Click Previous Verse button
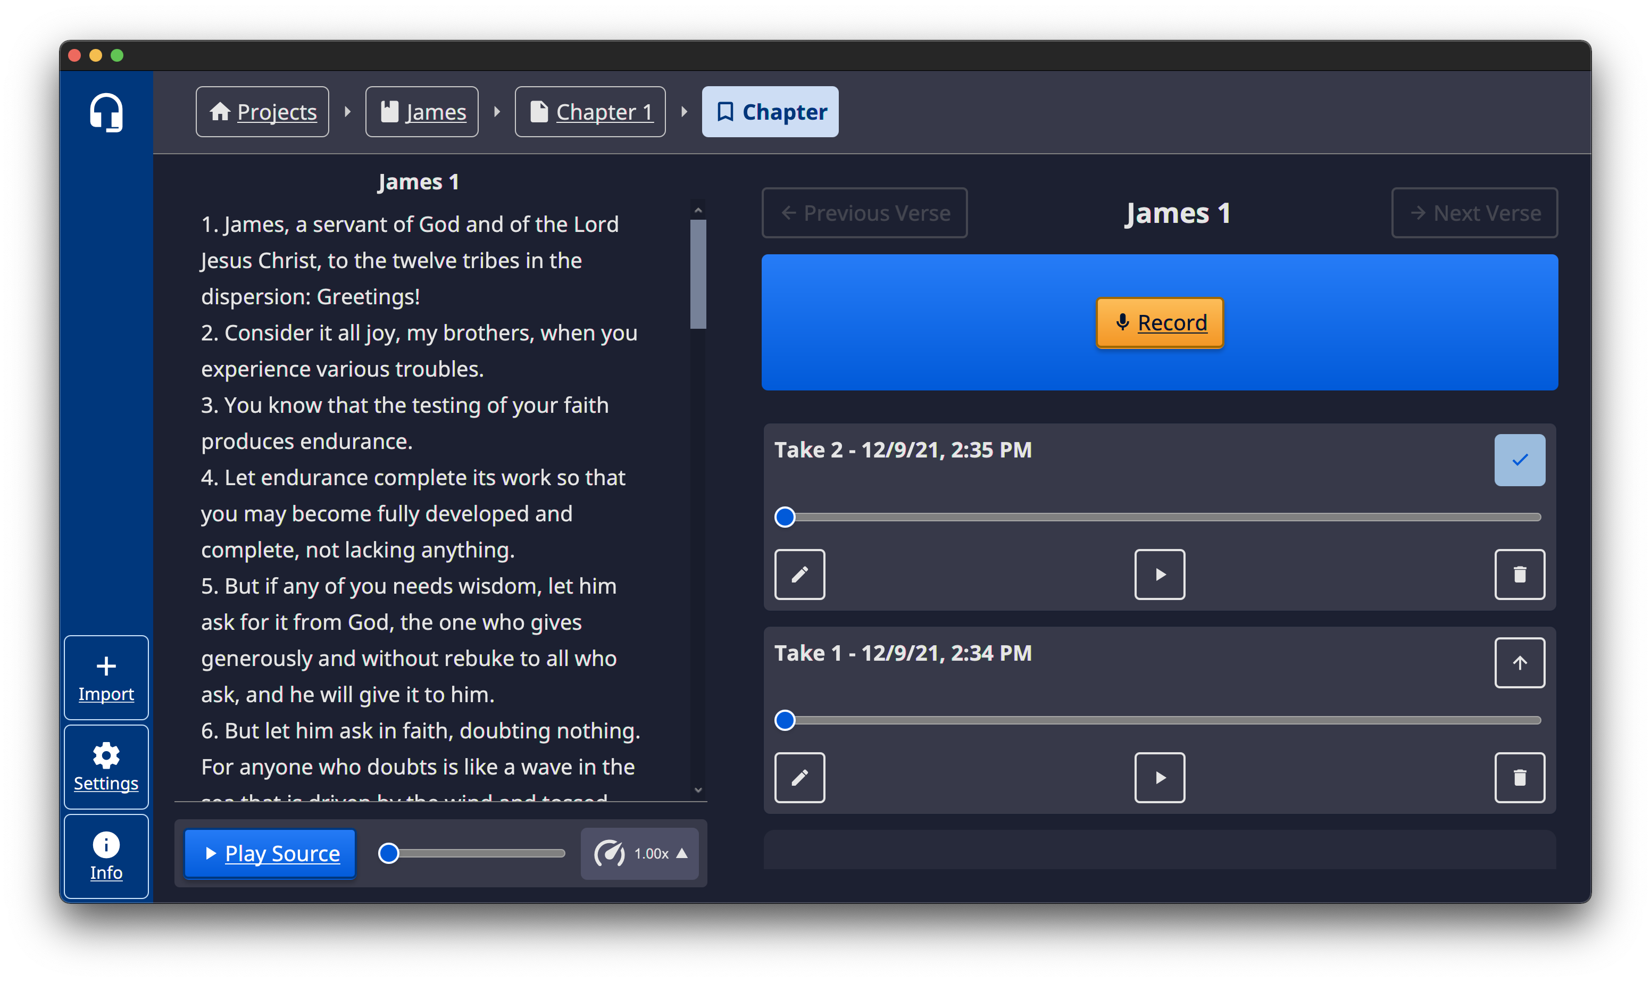 click(864, 213)
